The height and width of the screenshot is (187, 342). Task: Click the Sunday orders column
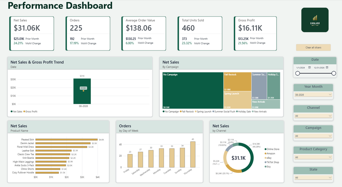point(182,158)
